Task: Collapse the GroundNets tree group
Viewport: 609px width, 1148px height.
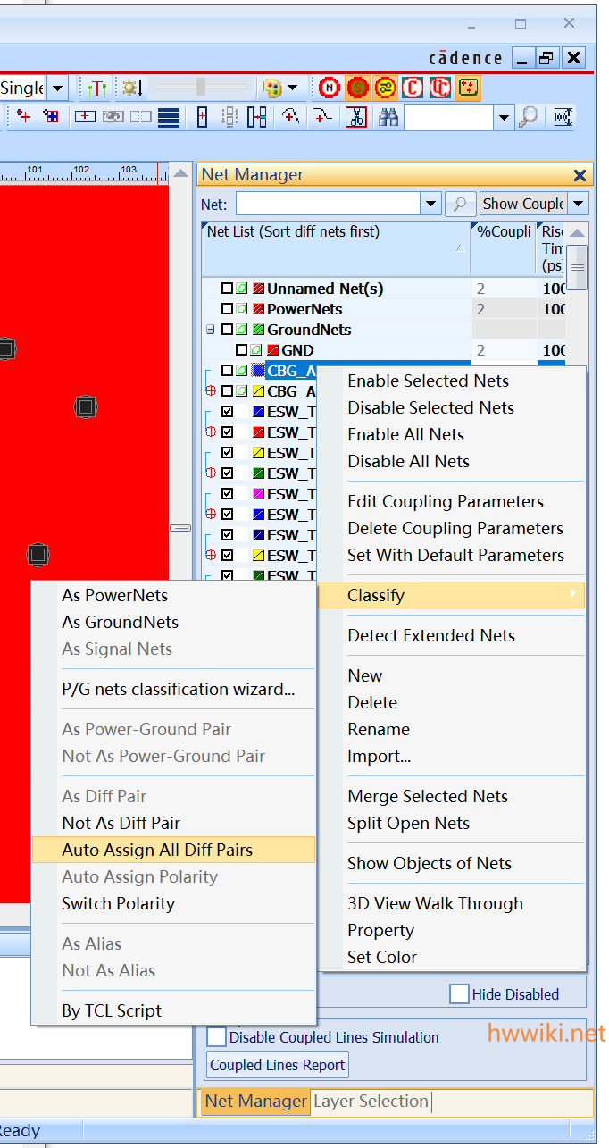Action: click(211, 330)
